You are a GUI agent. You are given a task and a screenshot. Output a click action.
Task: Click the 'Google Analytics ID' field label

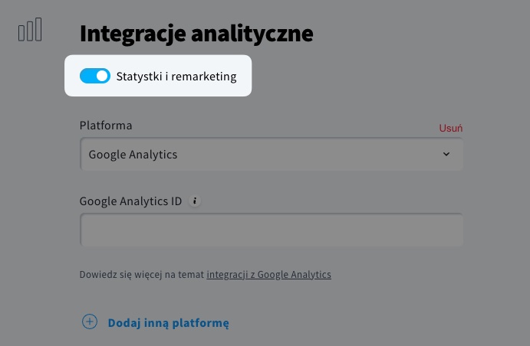(x=130, y=201)
